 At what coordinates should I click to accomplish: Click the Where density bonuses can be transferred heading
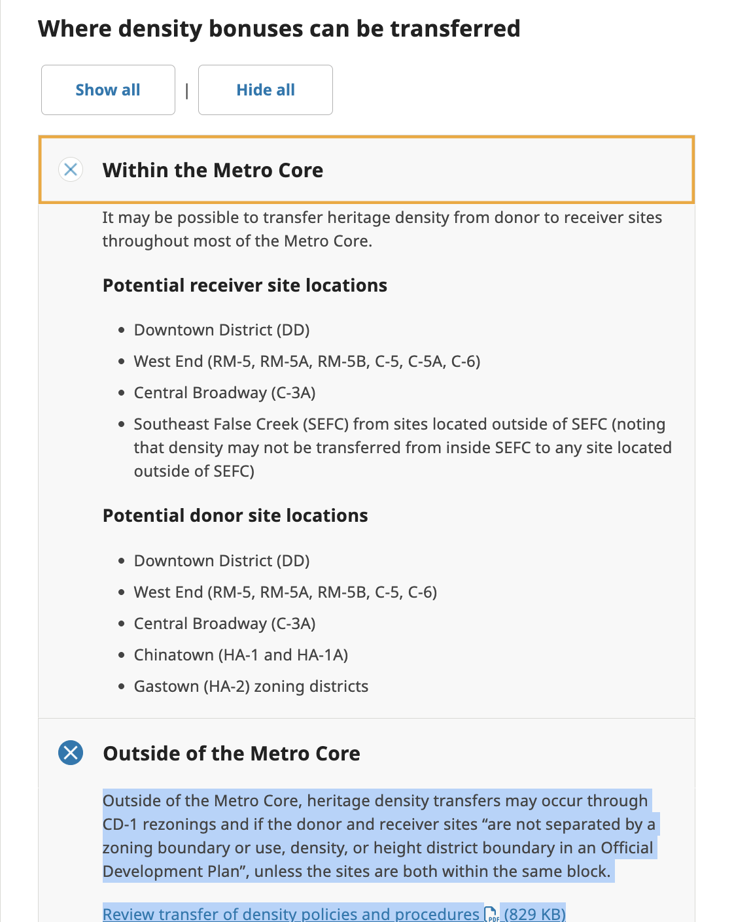[279, 29]
